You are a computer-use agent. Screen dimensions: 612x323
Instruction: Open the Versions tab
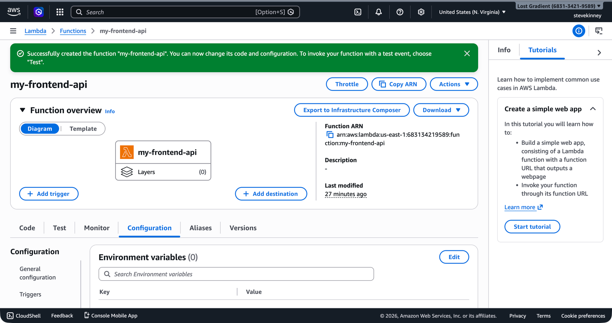[x=243, y=228]
